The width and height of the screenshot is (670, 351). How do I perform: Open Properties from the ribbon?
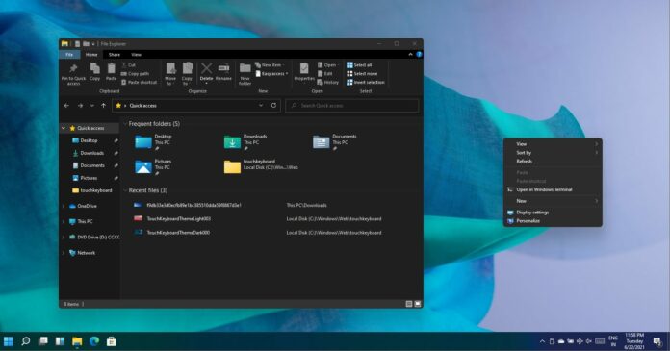[x=304, y=68]
